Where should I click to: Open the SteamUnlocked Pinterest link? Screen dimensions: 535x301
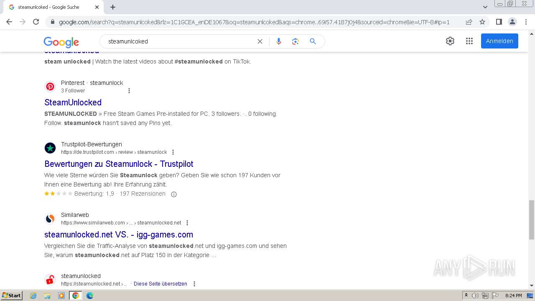pyautogui.click(x=73, y=102)
